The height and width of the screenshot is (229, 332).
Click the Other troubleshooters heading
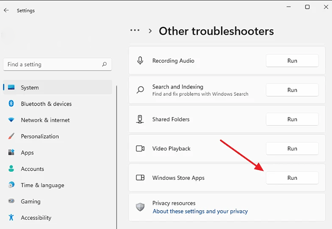(x=216, y=31)
